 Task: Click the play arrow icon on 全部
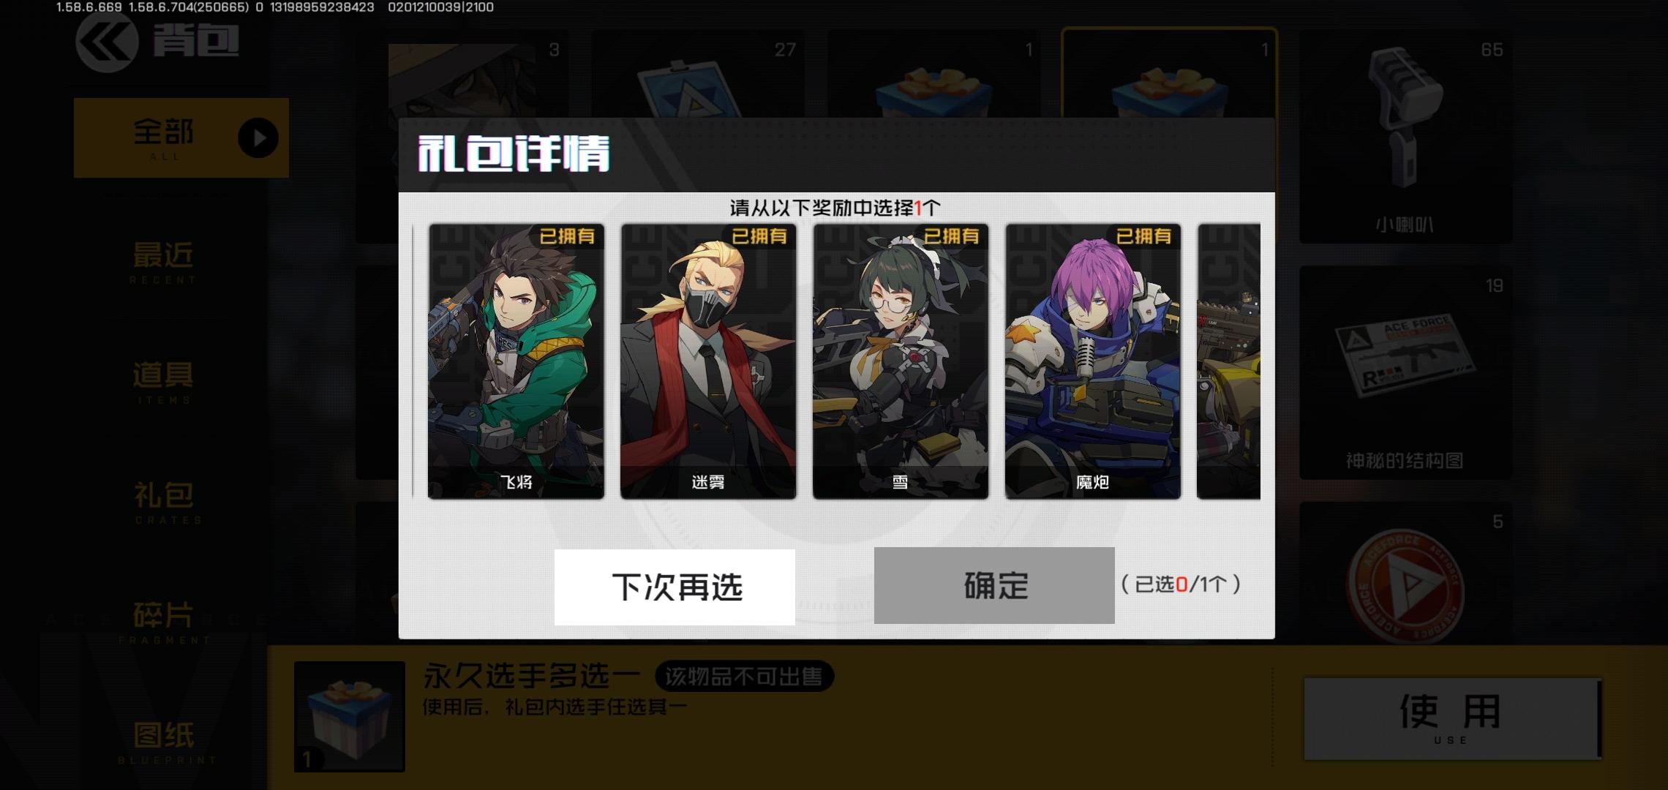258,138
